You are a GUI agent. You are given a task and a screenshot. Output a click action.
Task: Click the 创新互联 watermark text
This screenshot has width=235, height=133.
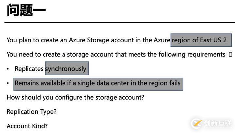[x=218, y=123]
